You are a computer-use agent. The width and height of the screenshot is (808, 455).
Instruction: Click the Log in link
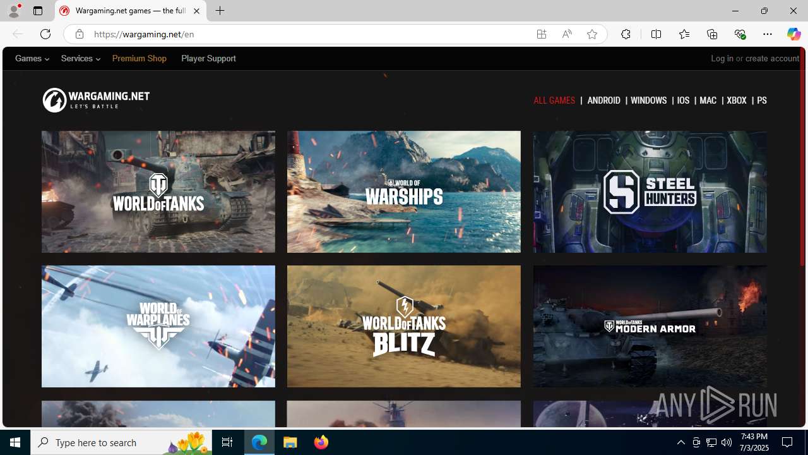(x=722, y=58)
